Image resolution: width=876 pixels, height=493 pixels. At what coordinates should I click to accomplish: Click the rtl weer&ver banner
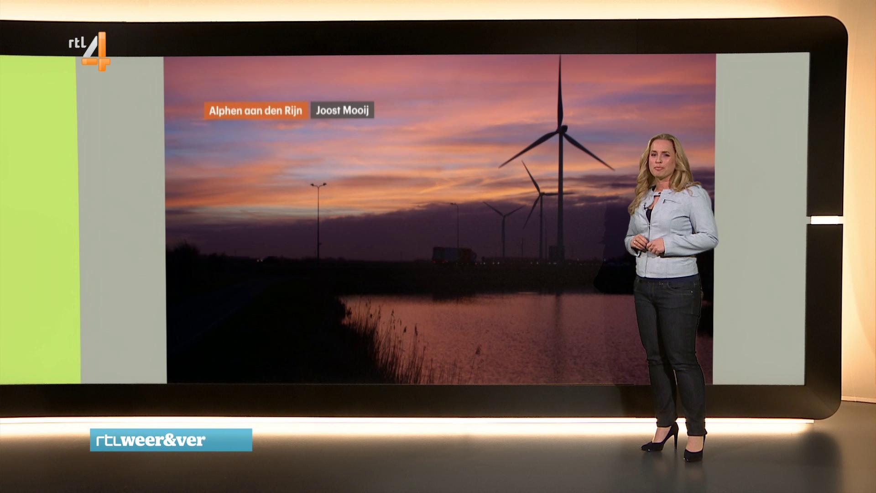(171, 440)
